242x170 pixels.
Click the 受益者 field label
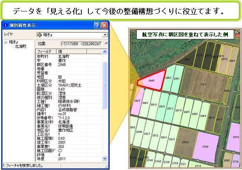pos(42,73)
